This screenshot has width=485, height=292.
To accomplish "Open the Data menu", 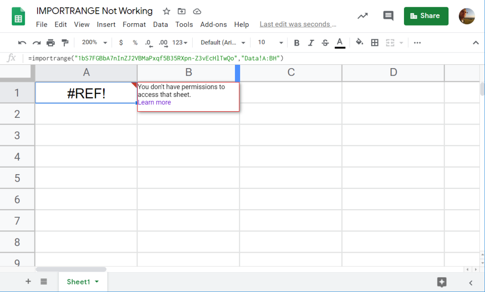I will [x=161, y=25].
